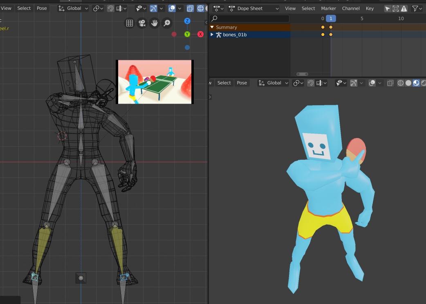Expand the bones_01b channel
Viewport: 426px width, 304px height.
tap(212, 35)
